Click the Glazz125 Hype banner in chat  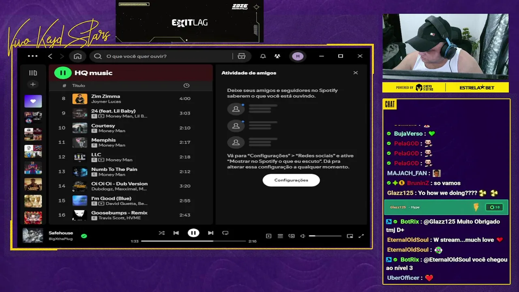[446, 207]
